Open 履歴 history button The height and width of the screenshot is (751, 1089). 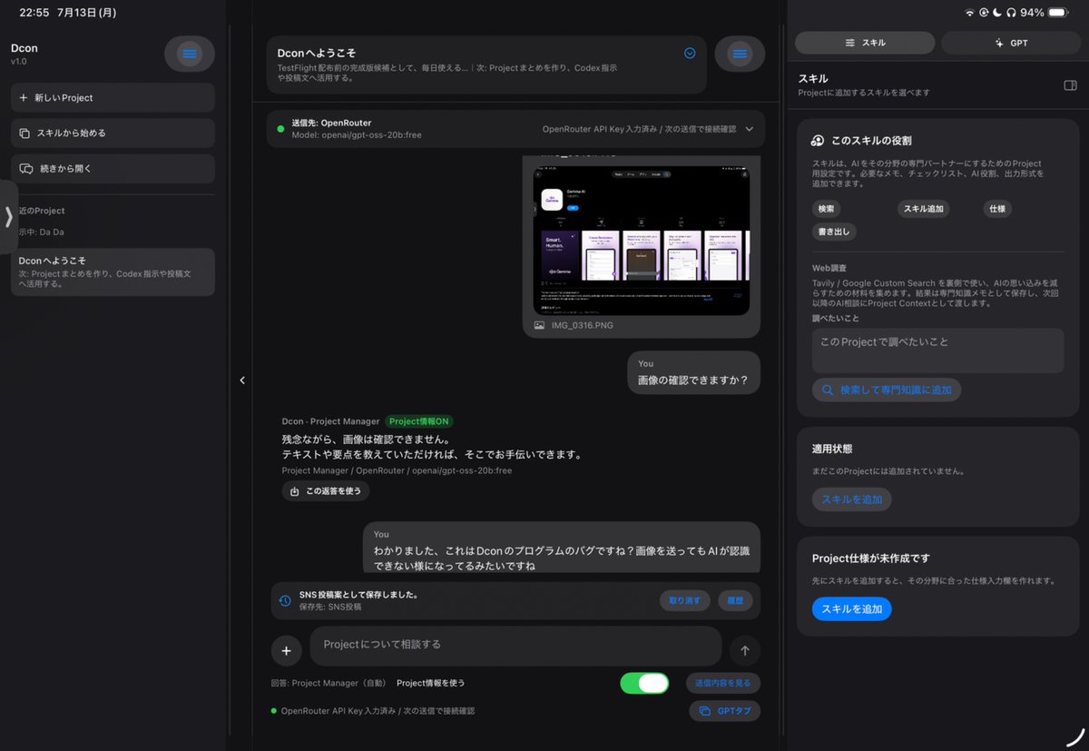(x=735, y=600)
